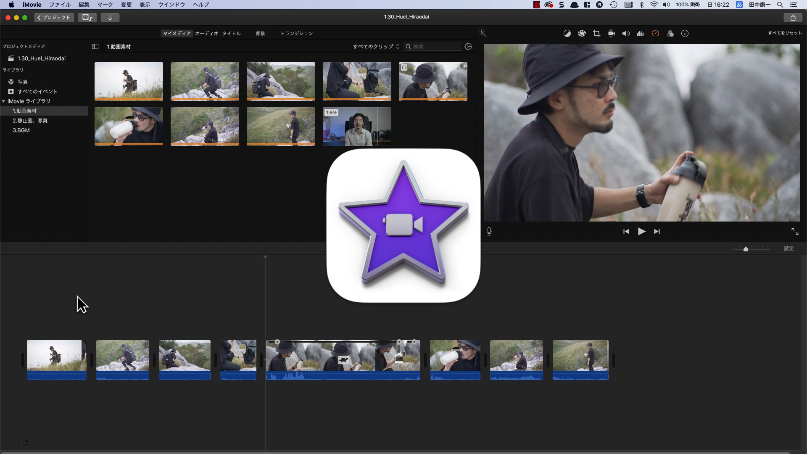Open Wi-Fi menu bar icon
The image size is (807, 454).
[x=654, y=5]
